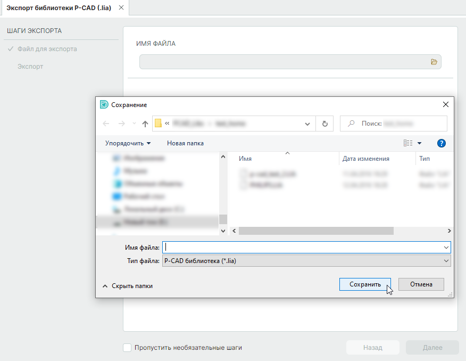This screenshot has height=361, width=466.
Task: Go forward in the save dialog navigation
Action: [x=121, y=124]
